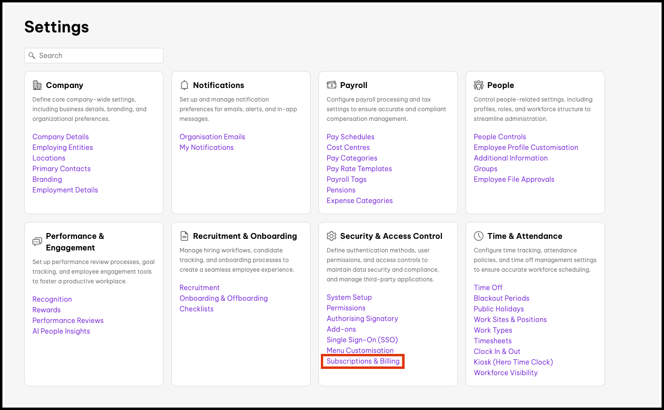Click the Notifications bell icon
The width and height of the screenshot is (664, 410).
point(184,85)
